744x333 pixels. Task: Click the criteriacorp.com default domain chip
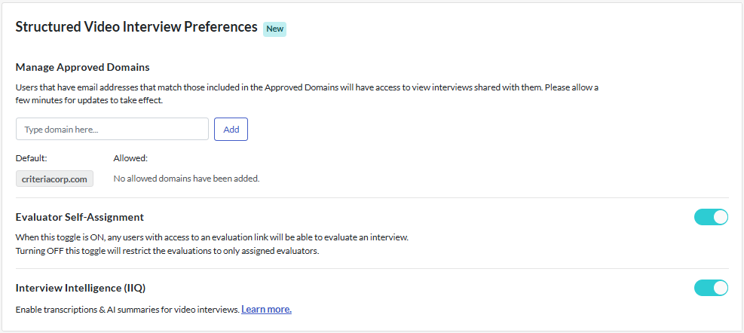coord(54,179)
